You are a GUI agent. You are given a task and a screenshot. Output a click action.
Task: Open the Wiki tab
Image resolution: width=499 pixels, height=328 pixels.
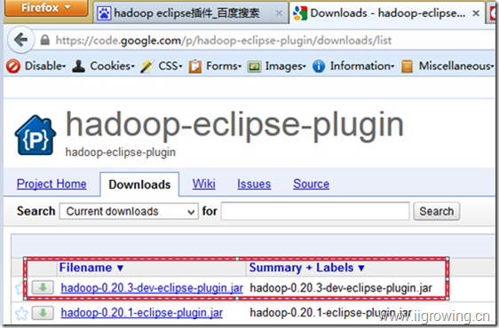click(x=203, y=184)
